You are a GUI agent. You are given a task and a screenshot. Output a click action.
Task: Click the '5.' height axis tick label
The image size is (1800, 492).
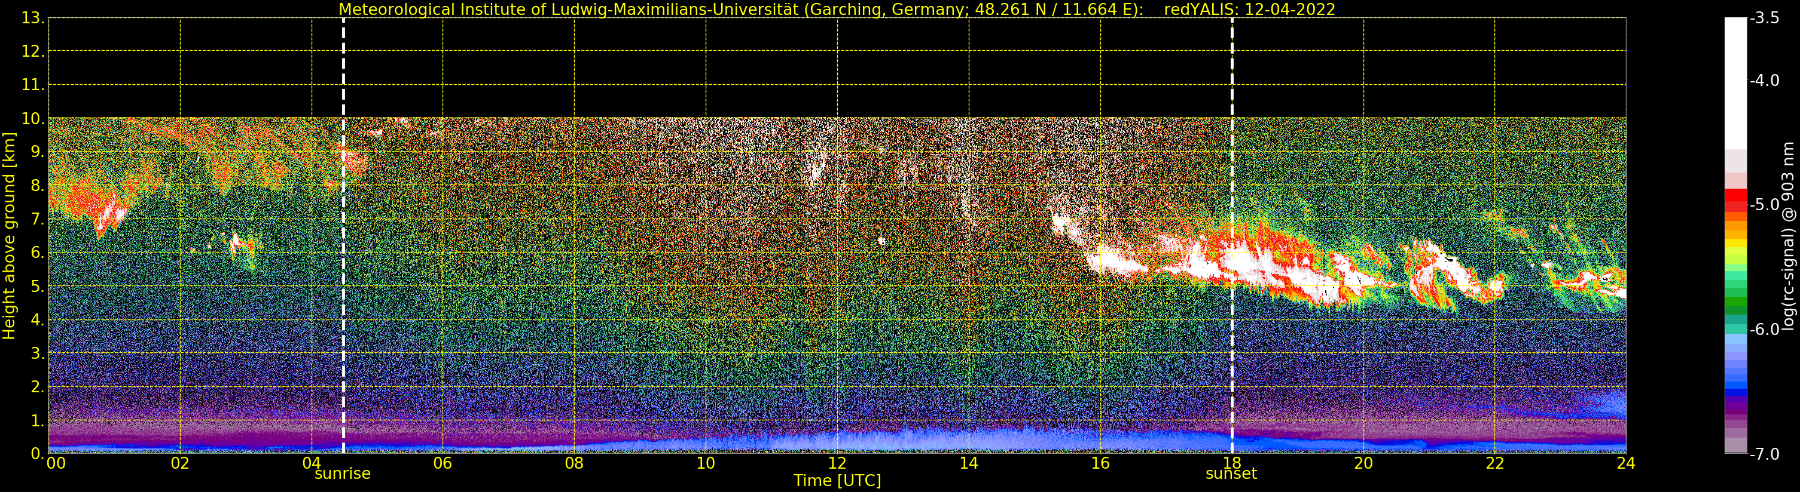click(x=37, y=287)
